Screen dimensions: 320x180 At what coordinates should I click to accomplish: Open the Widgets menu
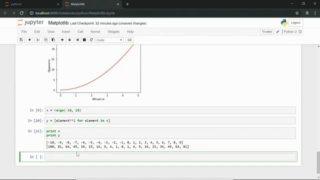coord(113,31)
